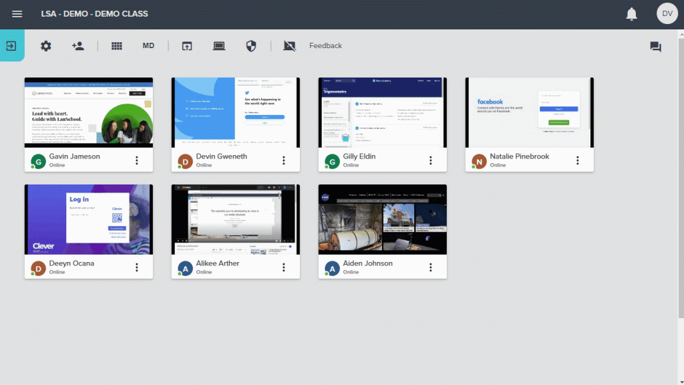Click the DV profile avatar
The height and width of the screenshot is (385, 684).
click(667, 13)
